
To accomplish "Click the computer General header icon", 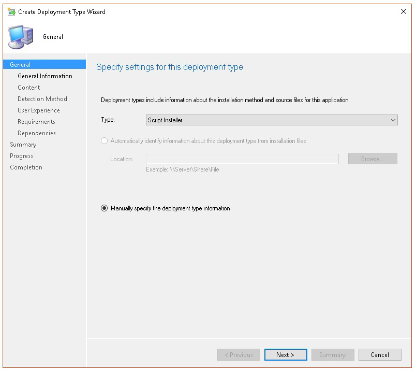I will tap(21, 37).
